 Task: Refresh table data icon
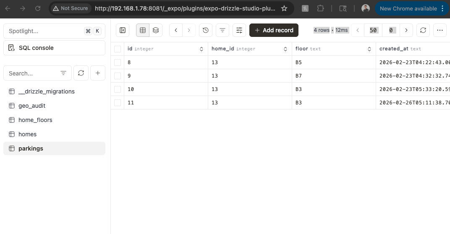423,30
